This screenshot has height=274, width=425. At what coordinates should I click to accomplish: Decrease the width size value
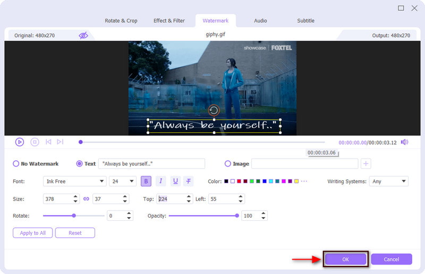(75, 201)
